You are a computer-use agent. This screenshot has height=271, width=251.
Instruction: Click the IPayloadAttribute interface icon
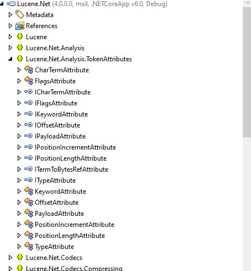pyautogui.click(x=29, y=136)
